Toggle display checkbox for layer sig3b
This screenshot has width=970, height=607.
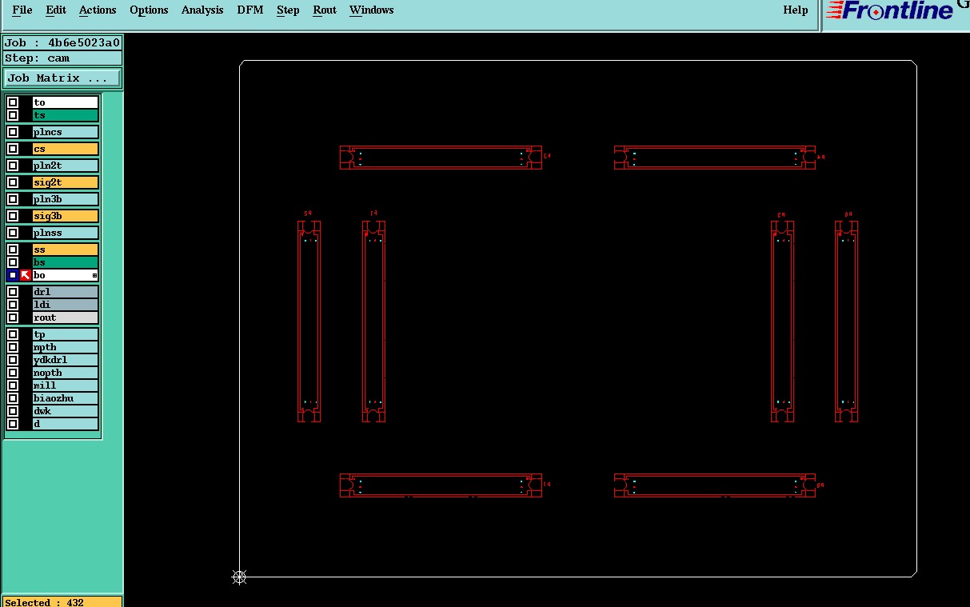point(13,216)
